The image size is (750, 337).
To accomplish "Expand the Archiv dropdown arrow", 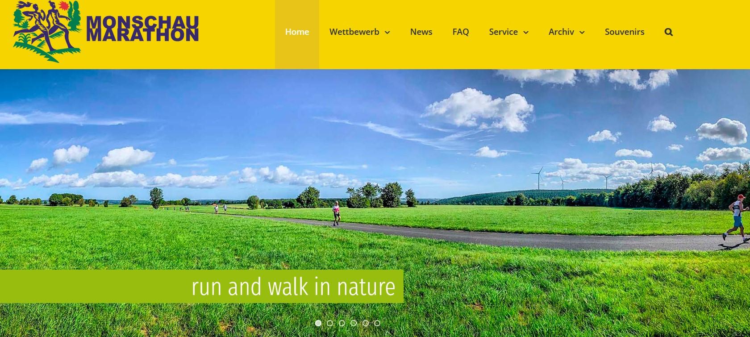I will 582,32.
